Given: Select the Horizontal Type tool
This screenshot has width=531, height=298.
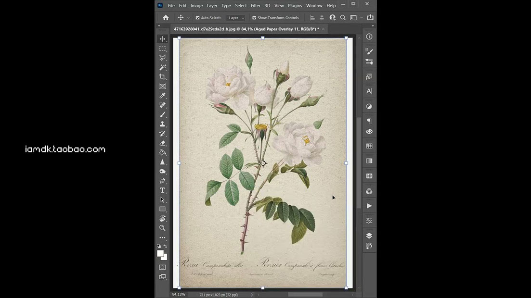Looking at the screenshot, I should coord(163,190).
